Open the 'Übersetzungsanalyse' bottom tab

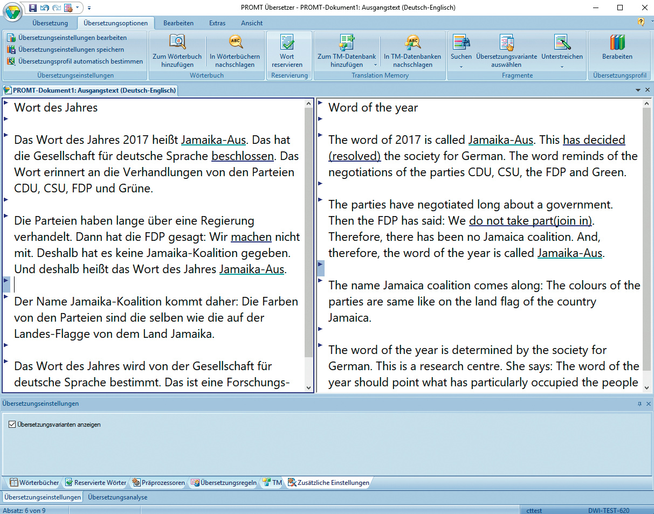click(x=118, y=497)
